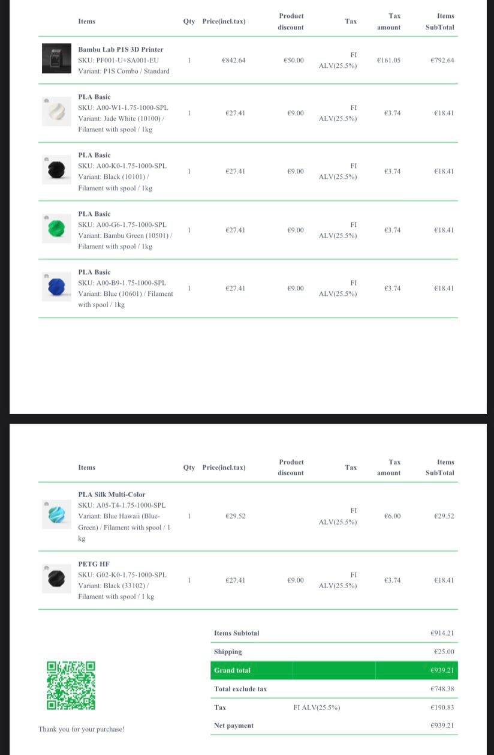
Task: Click the Items Subtotal label
Action: [x=236, y=633]
